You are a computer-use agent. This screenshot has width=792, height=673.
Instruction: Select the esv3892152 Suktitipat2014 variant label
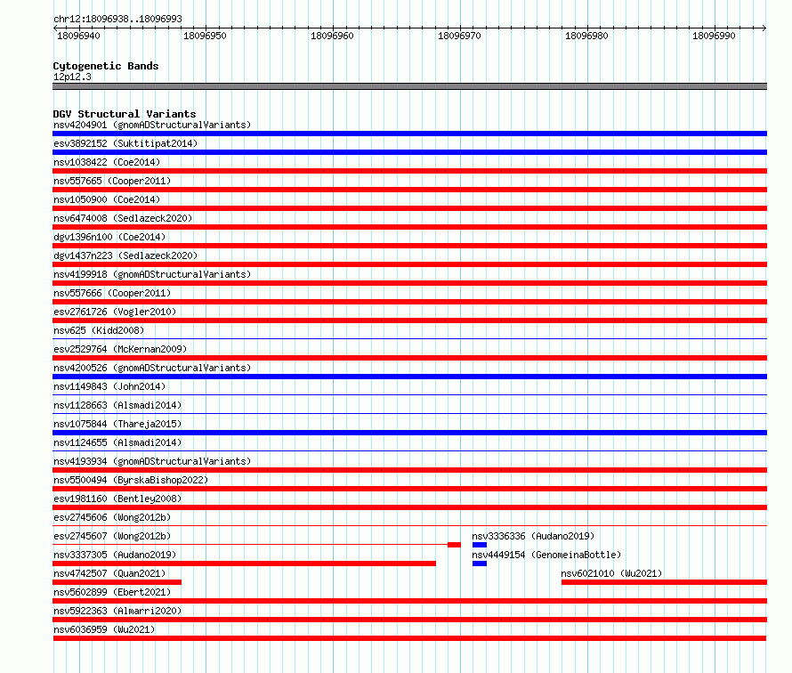[x=125, y=143]
